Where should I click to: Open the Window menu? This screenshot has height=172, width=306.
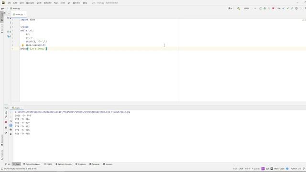pyautogui.click(x=76, y=3)
